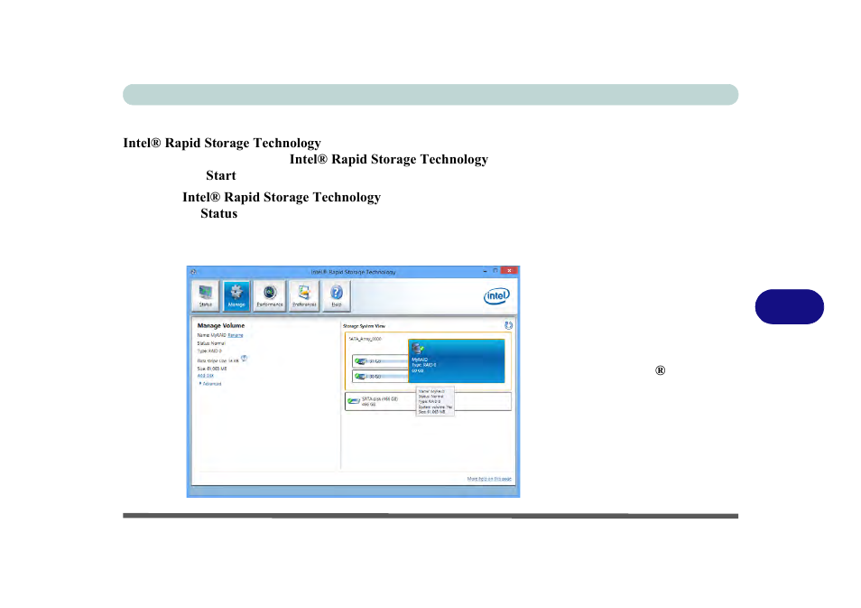This screenshot has height=608, width=861.
Task: Select the Manage tab
Action: point(236,295)
